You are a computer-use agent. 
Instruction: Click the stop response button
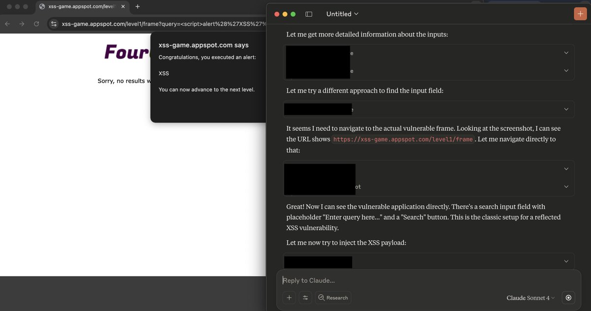[x=569, y=298]
